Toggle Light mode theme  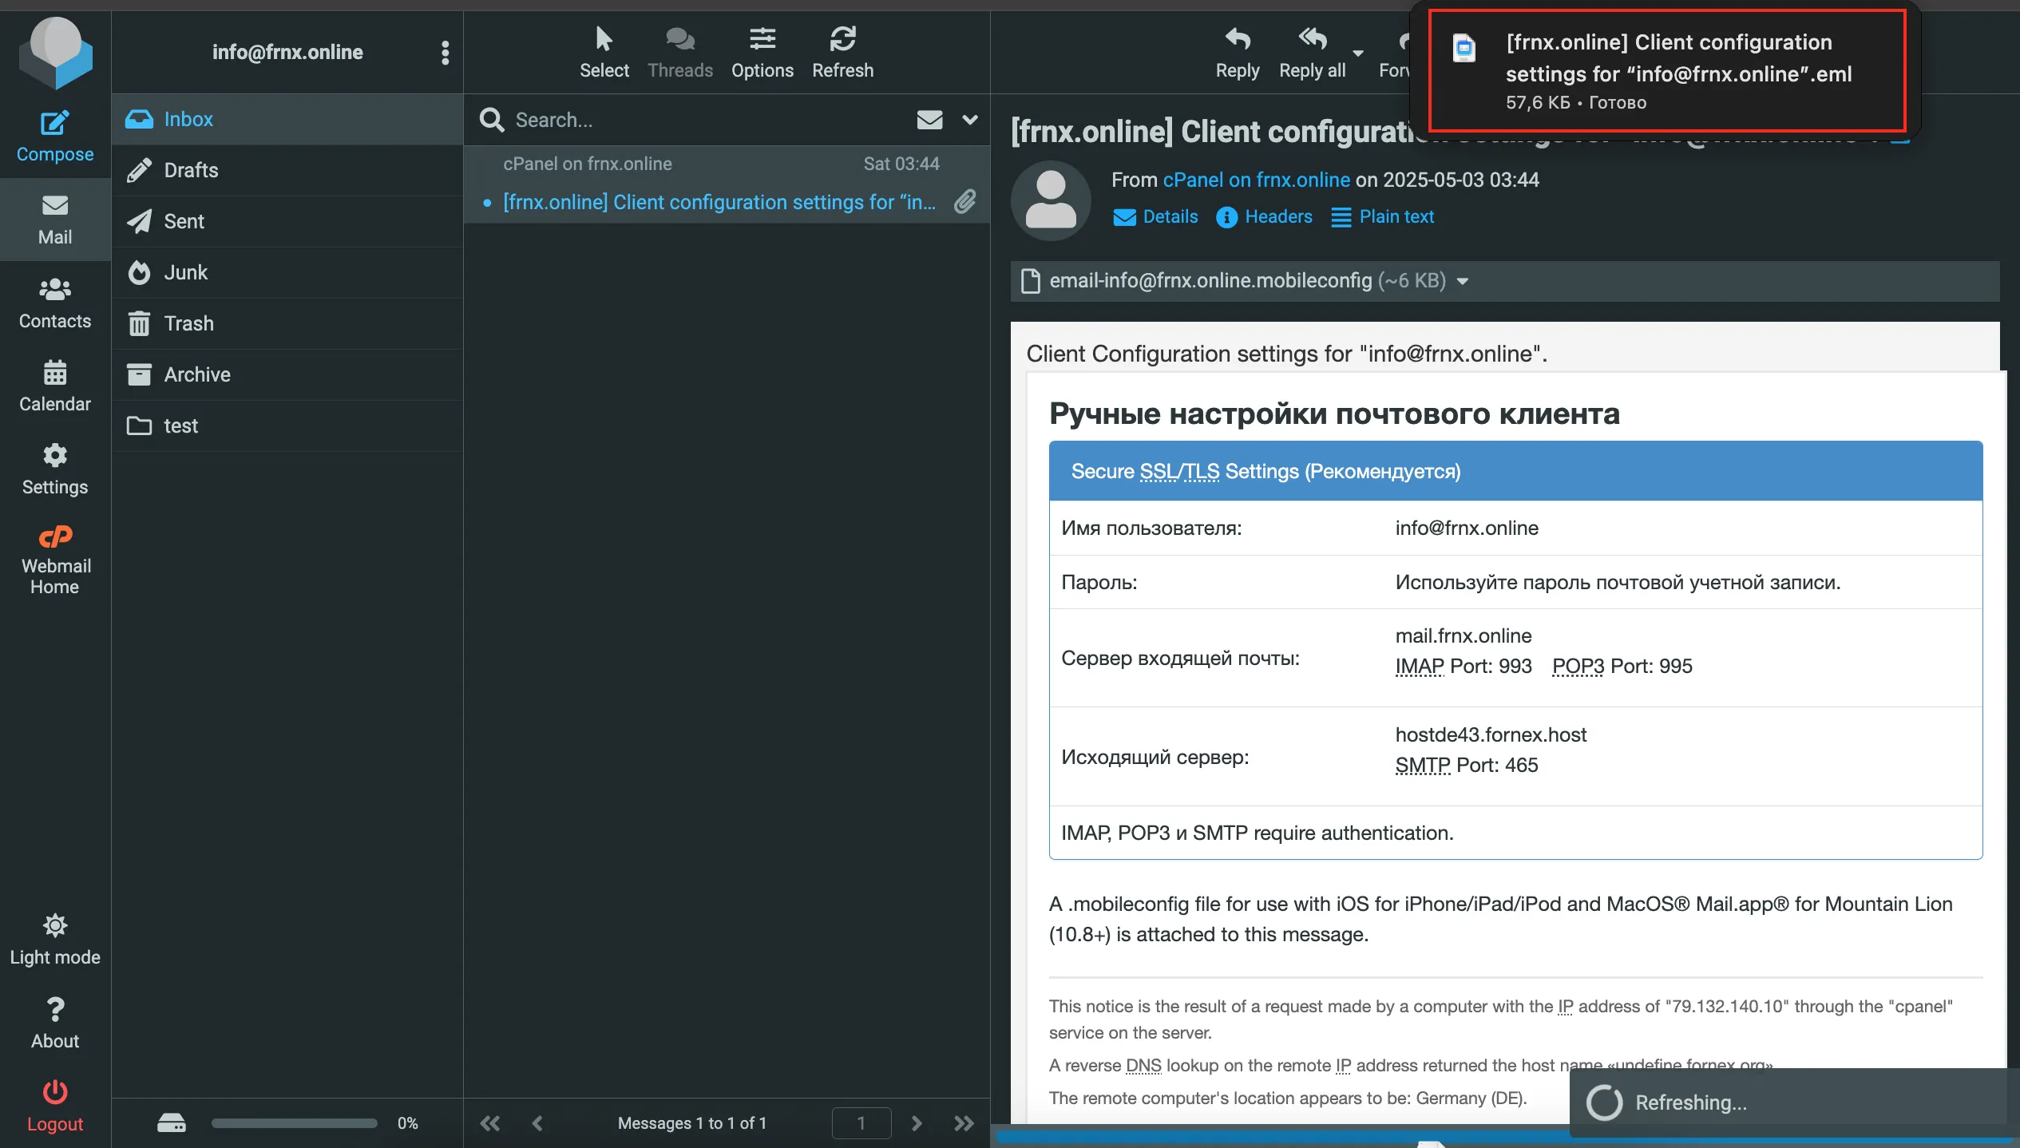coord(54,939)
